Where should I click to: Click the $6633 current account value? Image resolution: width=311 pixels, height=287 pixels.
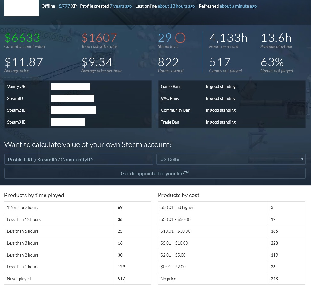point(22,38)
